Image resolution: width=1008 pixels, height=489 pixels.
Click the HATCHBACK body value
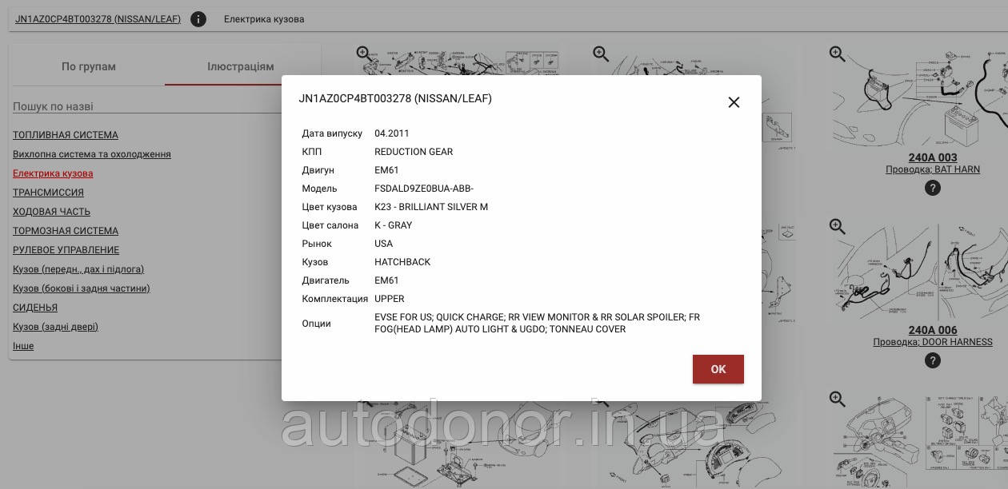point(402,262)
